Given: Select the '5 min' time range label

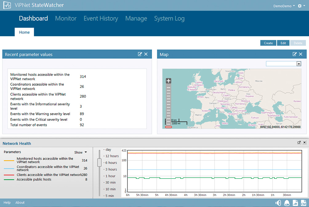Looking at the screenshot, I should [x=110, y=196].
